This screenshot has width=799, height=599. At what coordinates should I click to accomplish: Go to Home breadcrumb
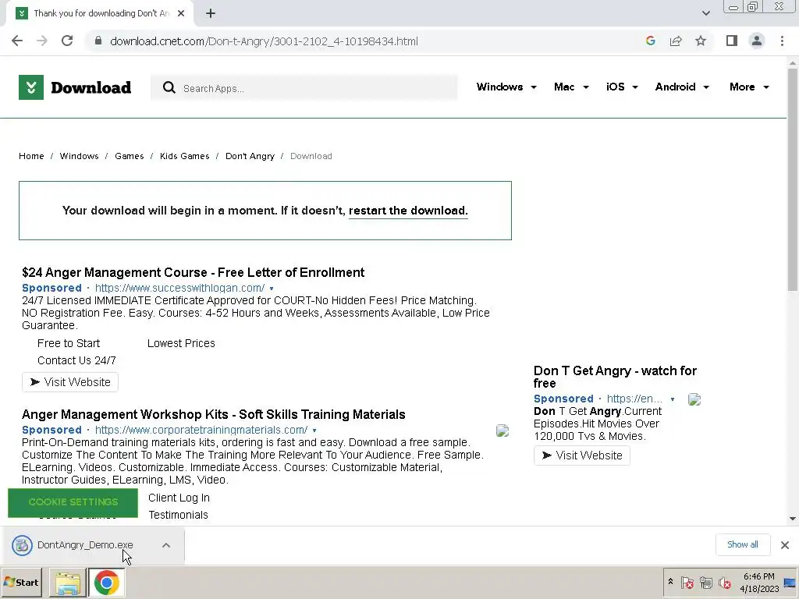[x=31, y=156]
